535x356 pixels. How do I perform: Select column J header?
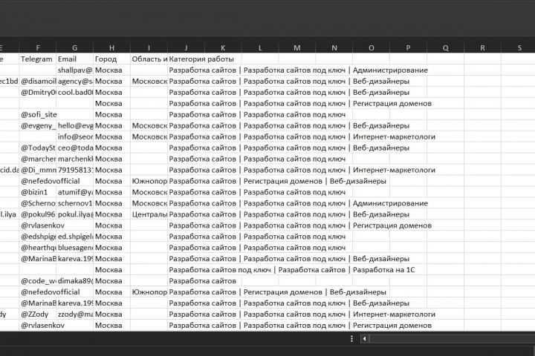(186, 47)
